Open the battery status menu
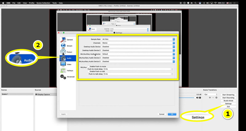 click(x=221, y=3)
